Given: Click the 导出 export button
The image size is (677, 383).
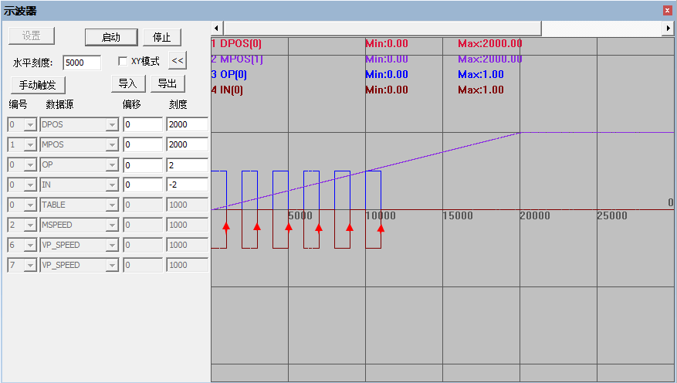Looking at the screenshot, I should coord(168,83).
